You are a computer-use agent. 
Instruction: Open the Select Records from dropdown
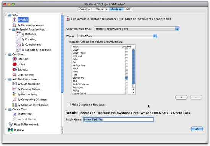click(136, 29)
